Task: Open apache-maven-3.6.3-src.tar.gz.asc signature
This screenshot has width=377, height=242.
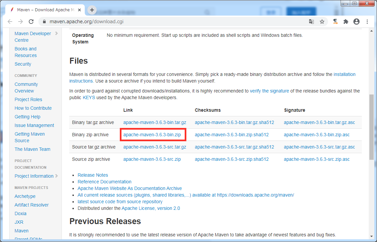Action: [x=319, y=147]
